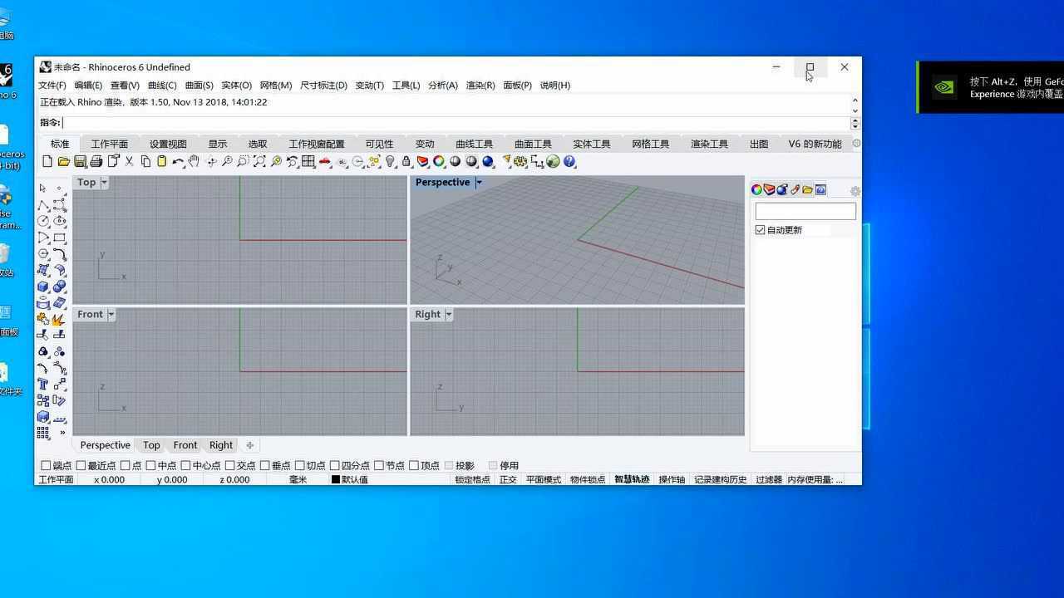Viewport: 1064px width, 598px height.
Task: Open the Perspective viewport dropdown arrow
Action: click(x=479, y=183)
